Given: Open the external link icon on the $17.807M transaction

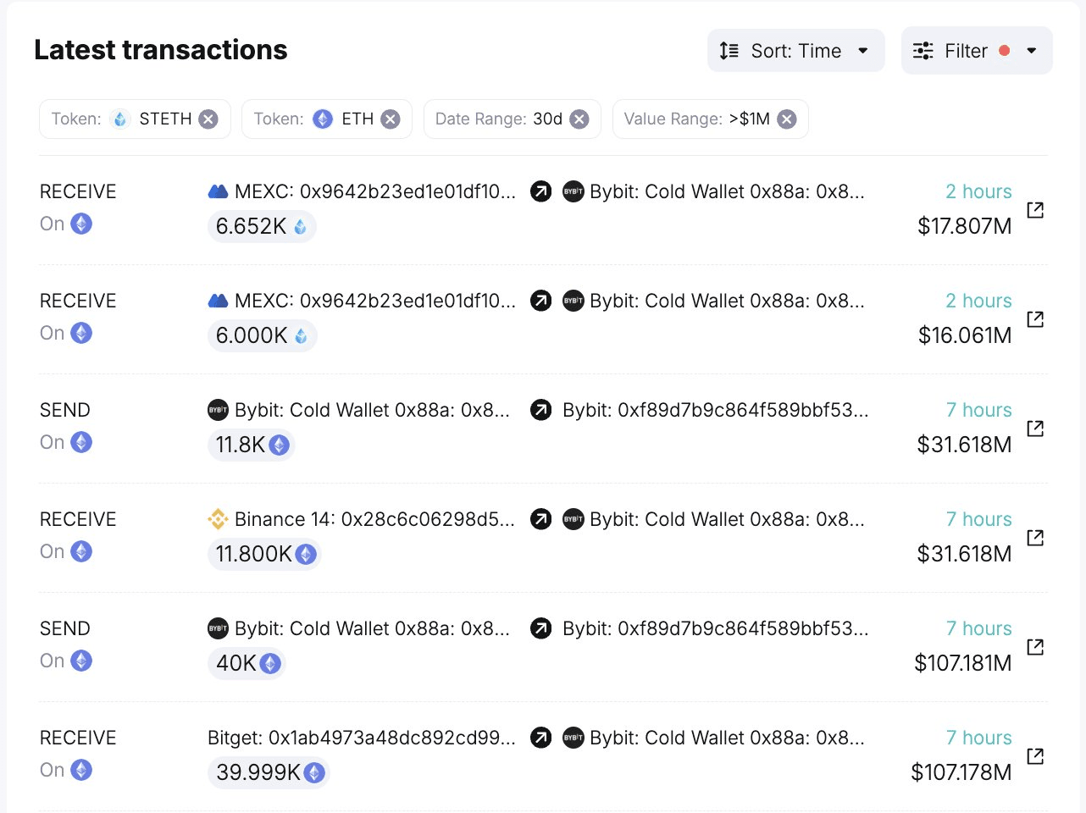Looking at the screenshot, I should [x=1034, y=211].
